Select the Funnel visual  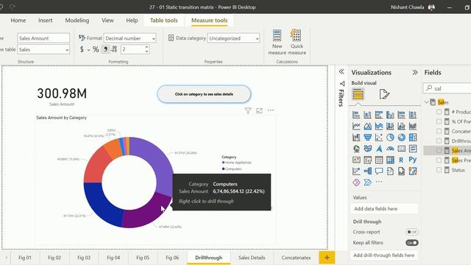[x=368, y=138]
